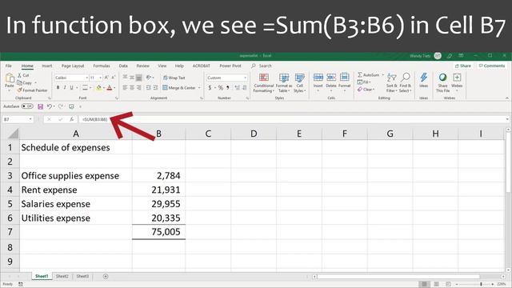
Task: Apply the red font color swatch
Action: pyautogui.click(x=110, y=87)
